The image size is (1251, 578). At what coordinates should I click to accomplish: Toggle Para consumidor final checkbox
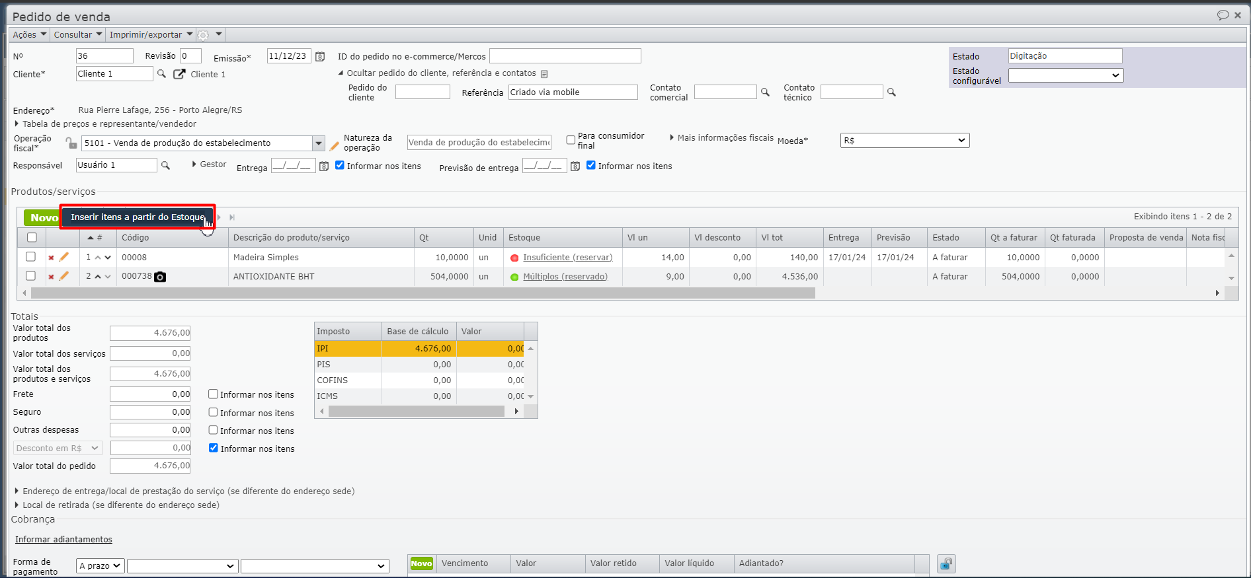[571, 140]
